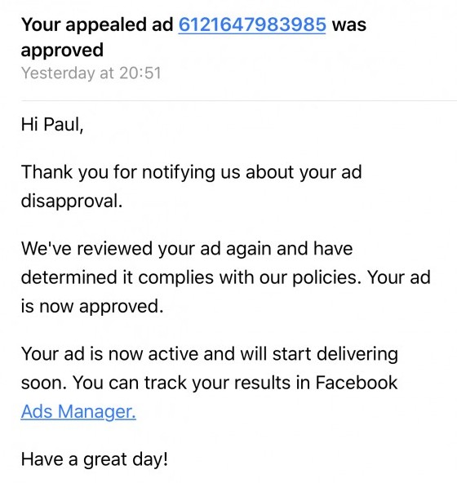Click the word 'Facebook' in the body
Image resolution: width=457 pixels, height=483 pixels.
[357, 383]
